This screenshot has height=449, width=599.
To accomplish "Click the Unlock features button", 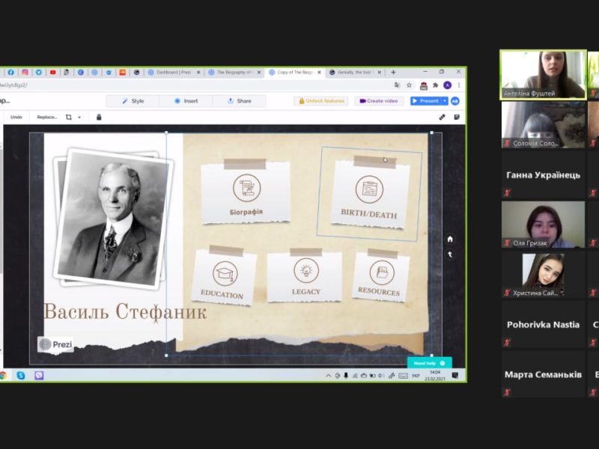I will [x=320, y=101].
